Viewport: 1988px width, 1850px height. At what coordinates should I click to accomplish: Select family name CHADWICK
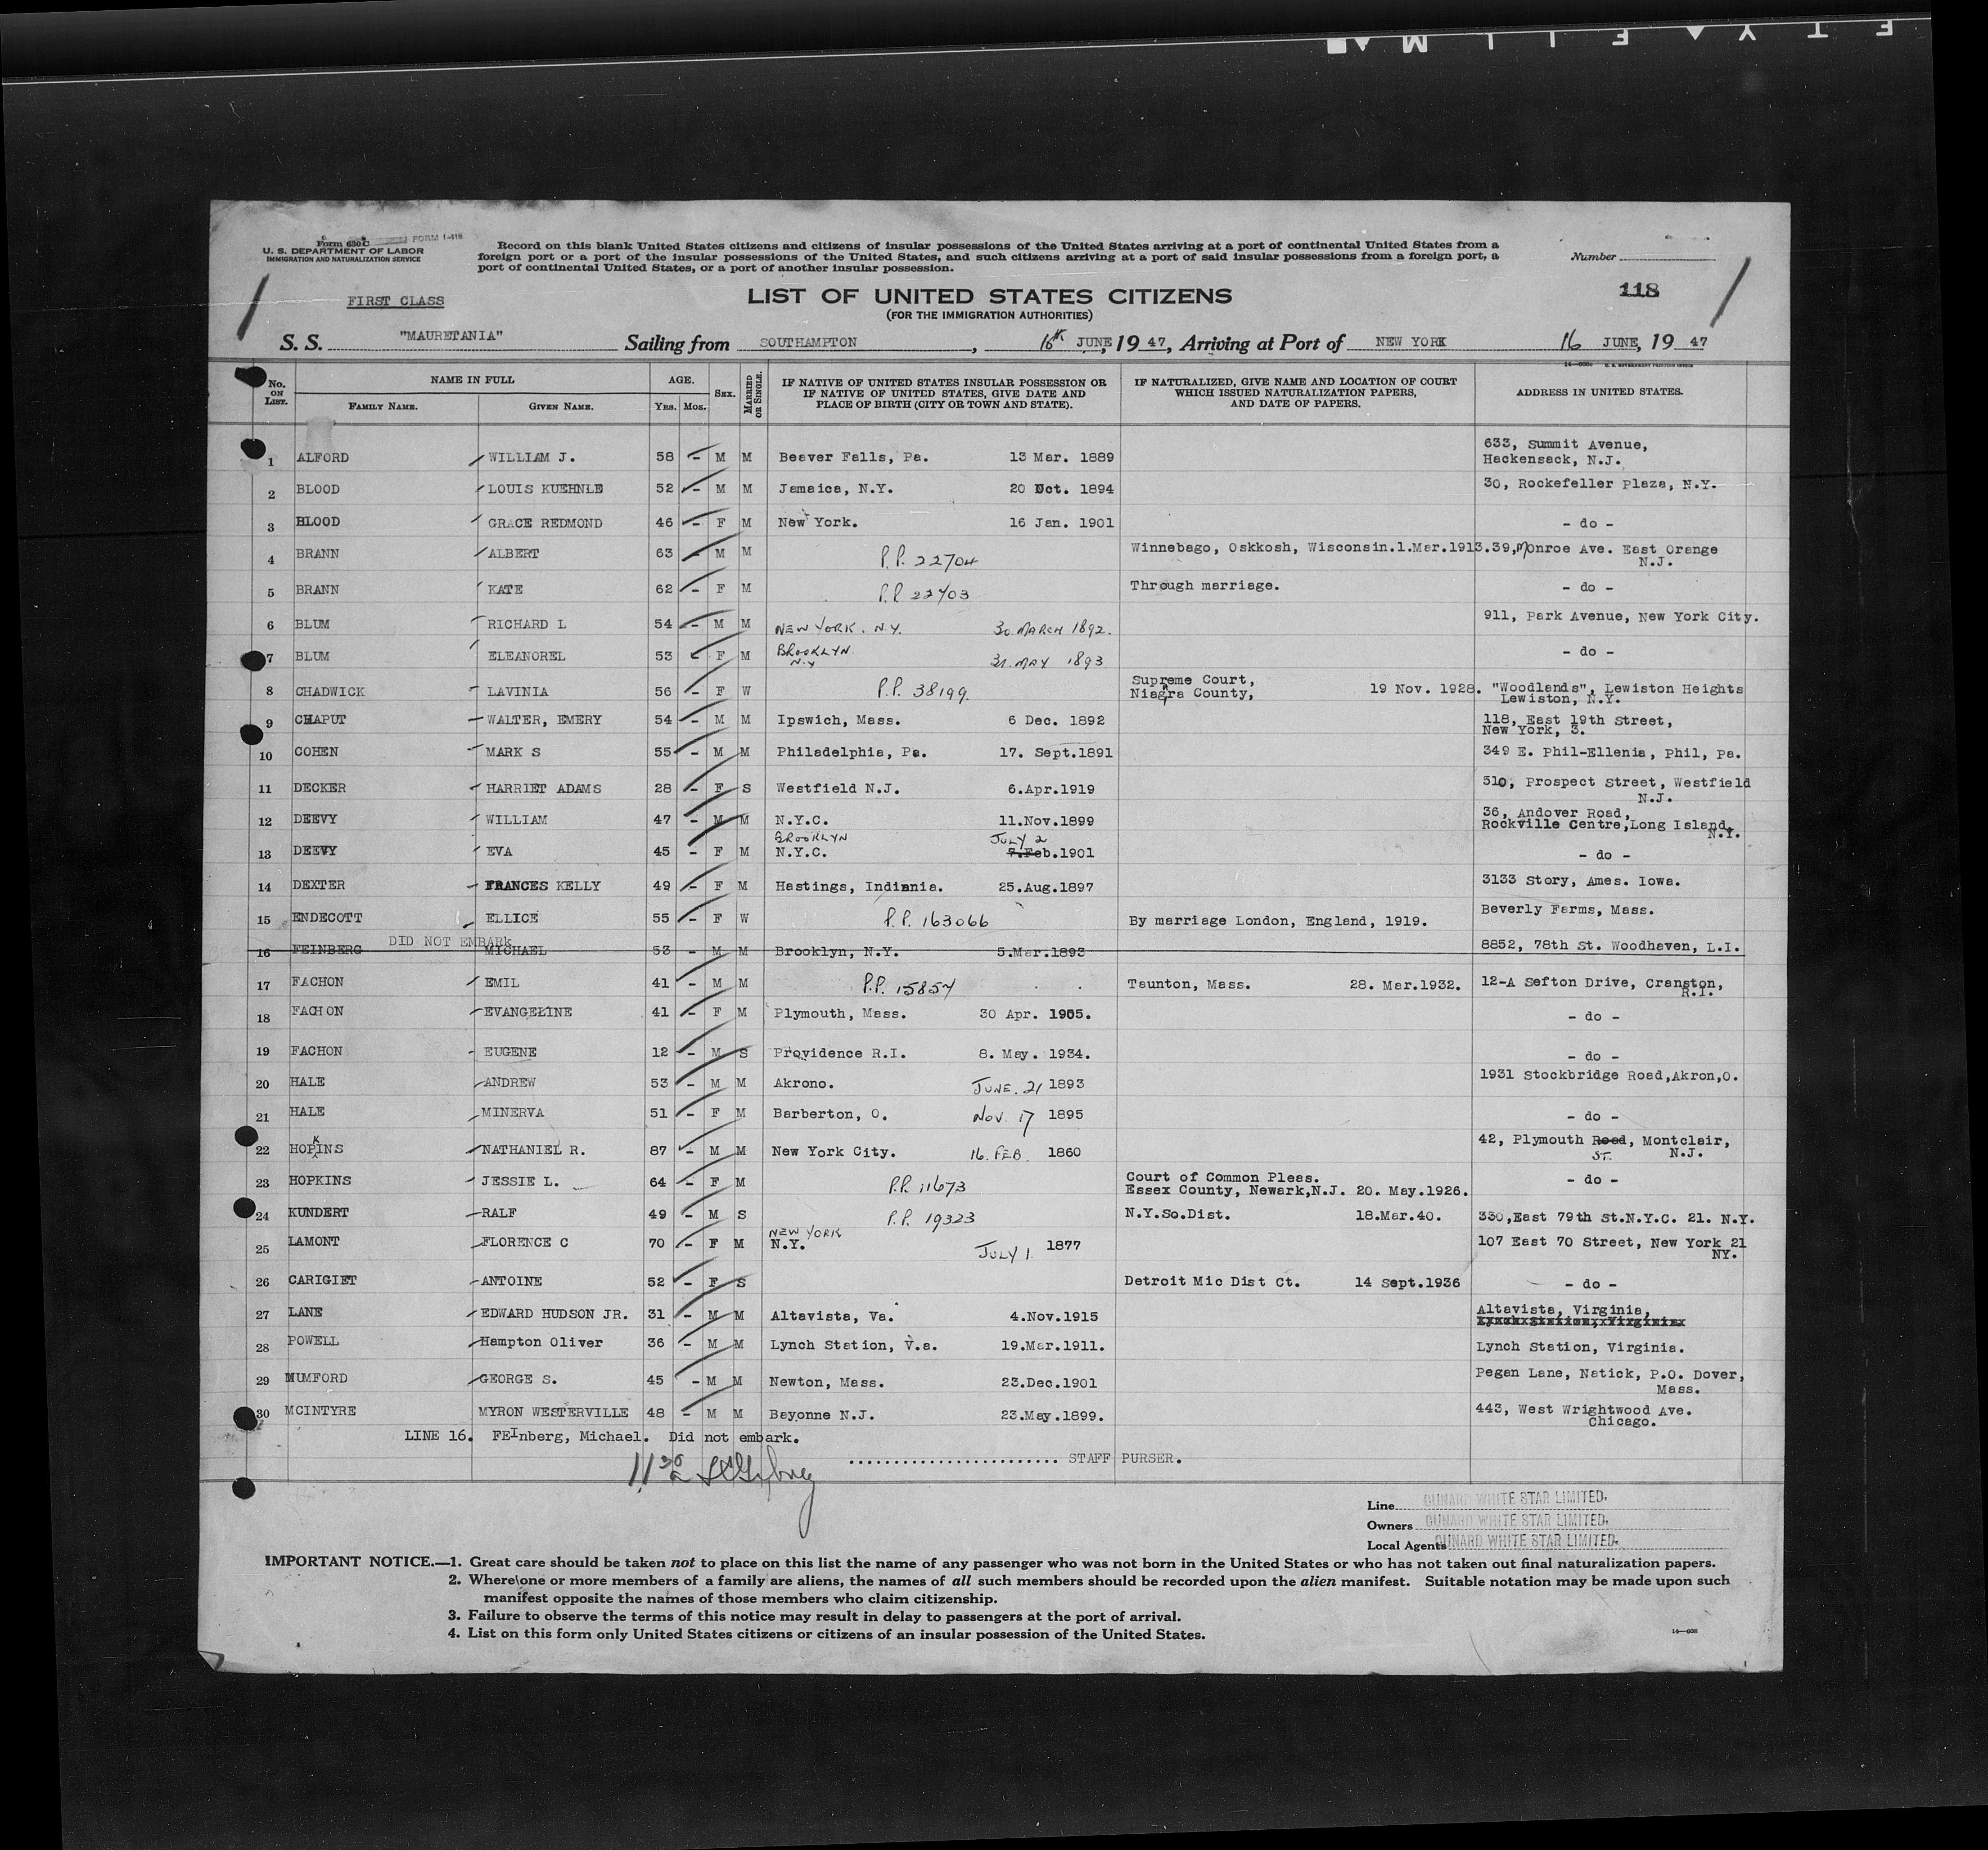330,691
